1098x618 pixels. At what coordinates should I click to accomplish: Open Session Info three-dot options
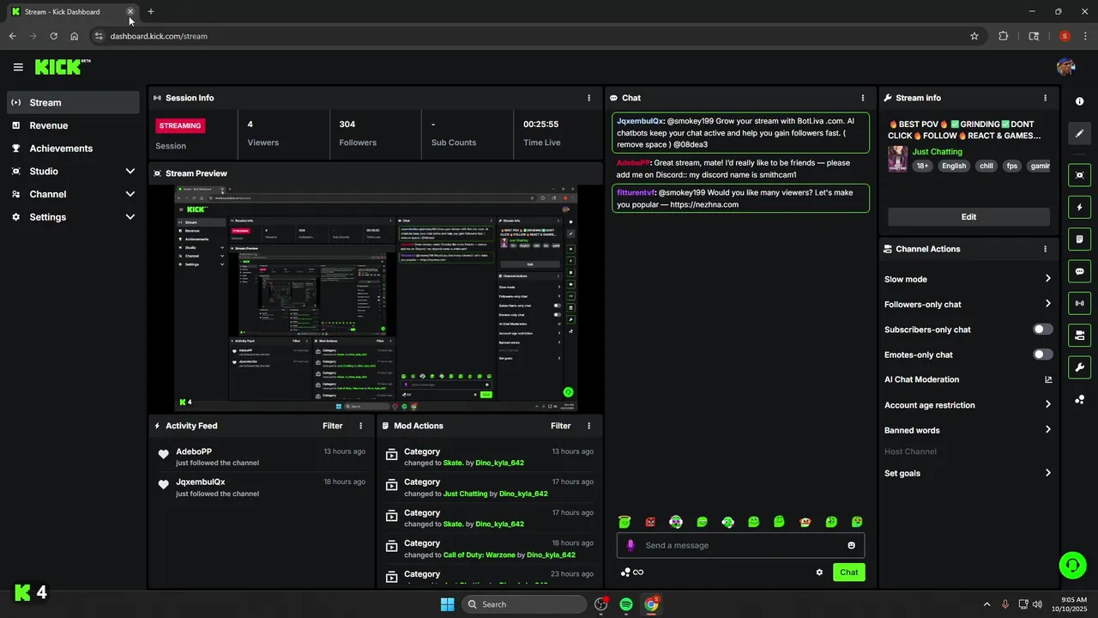pyautogui.click(x=588, y=98)
